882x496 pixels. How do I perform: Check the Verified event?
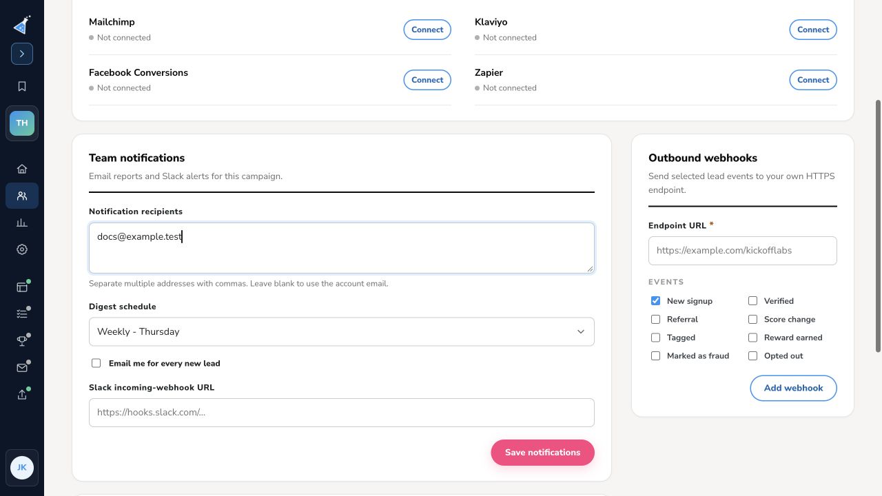tap(752, 301)
